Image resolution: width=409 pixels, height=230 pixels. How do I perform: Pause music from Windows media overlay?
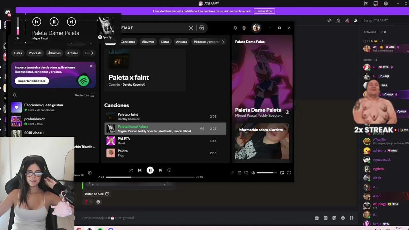click(54, 22)
